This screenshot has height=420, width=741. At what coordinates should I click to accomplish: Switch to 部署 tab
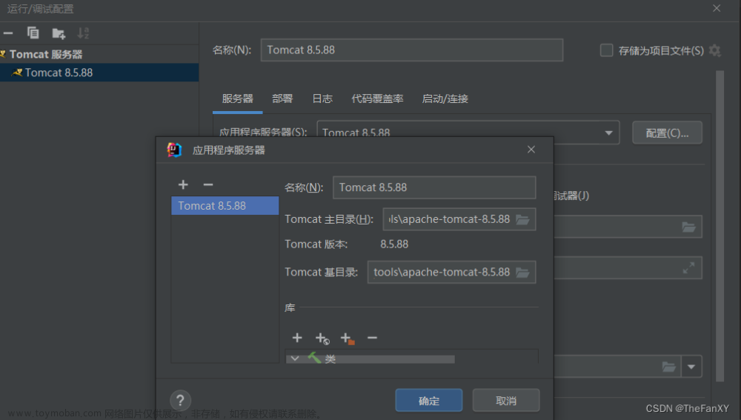(282, 99)
